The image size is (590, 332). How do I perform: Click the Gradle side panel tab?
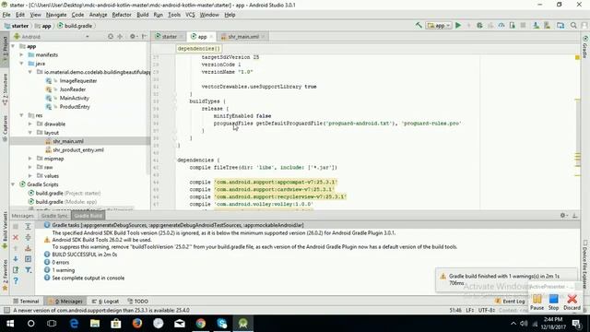(x=585, y=47)
